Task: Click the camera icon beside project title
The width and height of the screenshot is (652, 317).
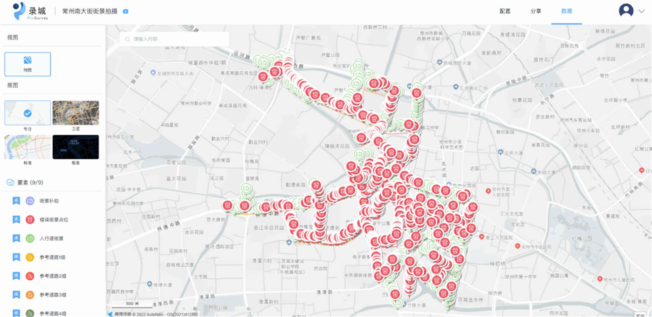Action: point(126,11)
